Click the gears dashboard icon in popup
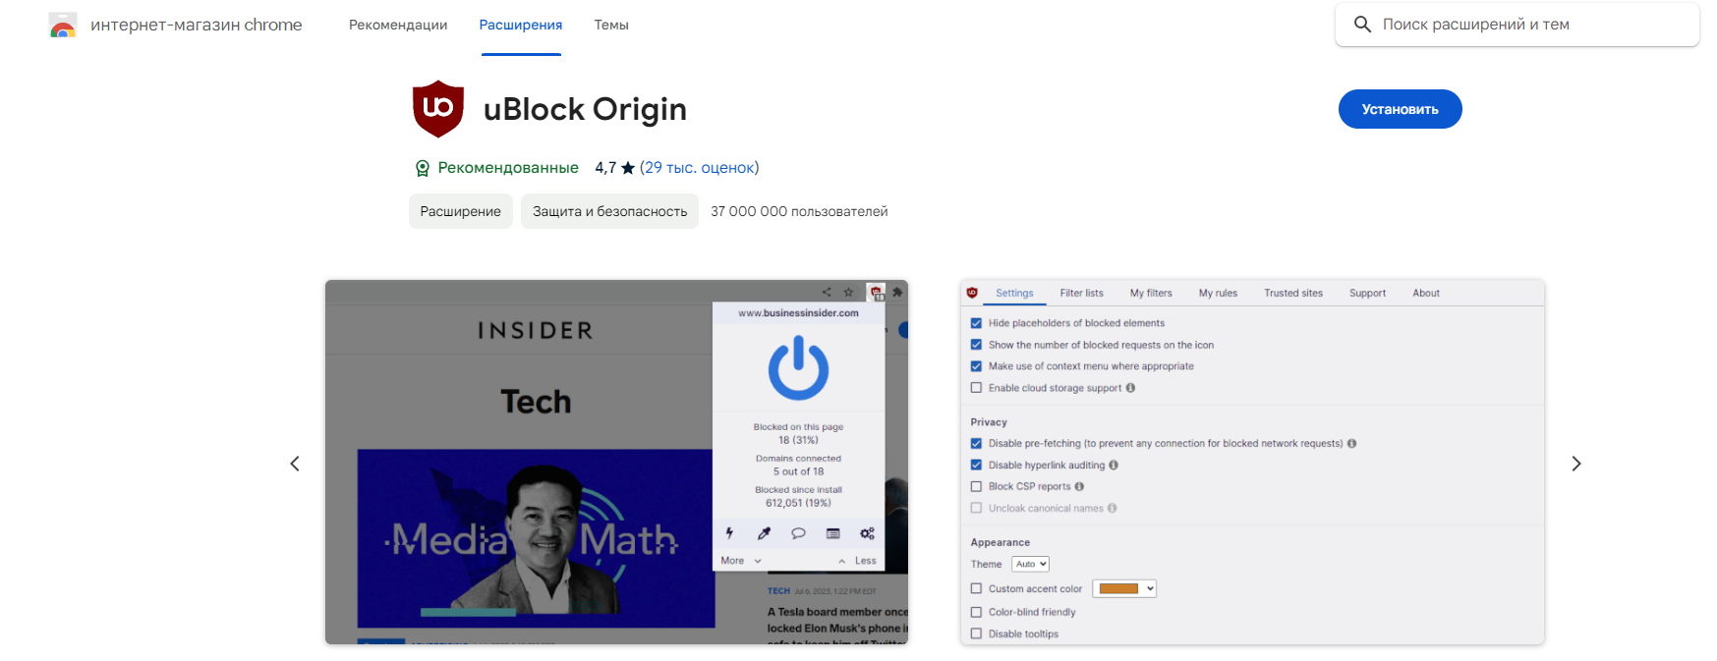 coord(867,533)
